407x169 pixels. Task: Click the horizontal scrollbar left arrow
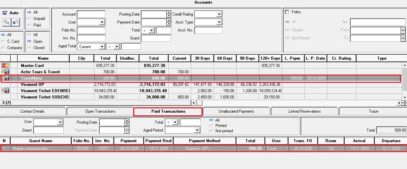tap(194, 103)
